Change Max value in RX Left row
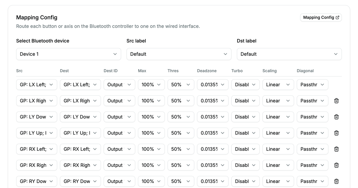The height and width of the screenshot is (188, 358). coord(151,149)
